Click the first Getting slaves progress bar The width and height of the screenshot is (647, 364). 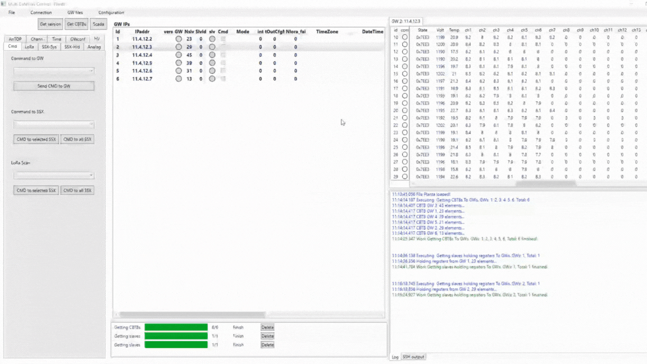coord(176,336)
